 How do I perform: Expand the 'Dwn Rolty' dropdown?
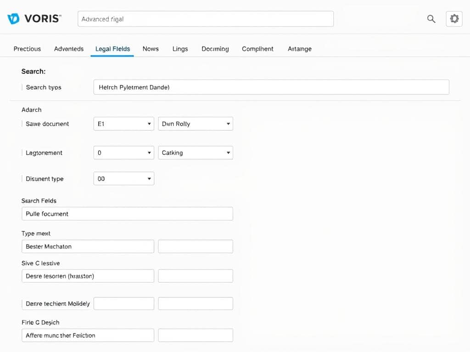click(196, 123)
